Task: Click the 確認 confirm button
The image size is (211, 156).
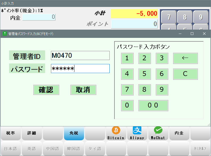Action: (x=46, y=90)
